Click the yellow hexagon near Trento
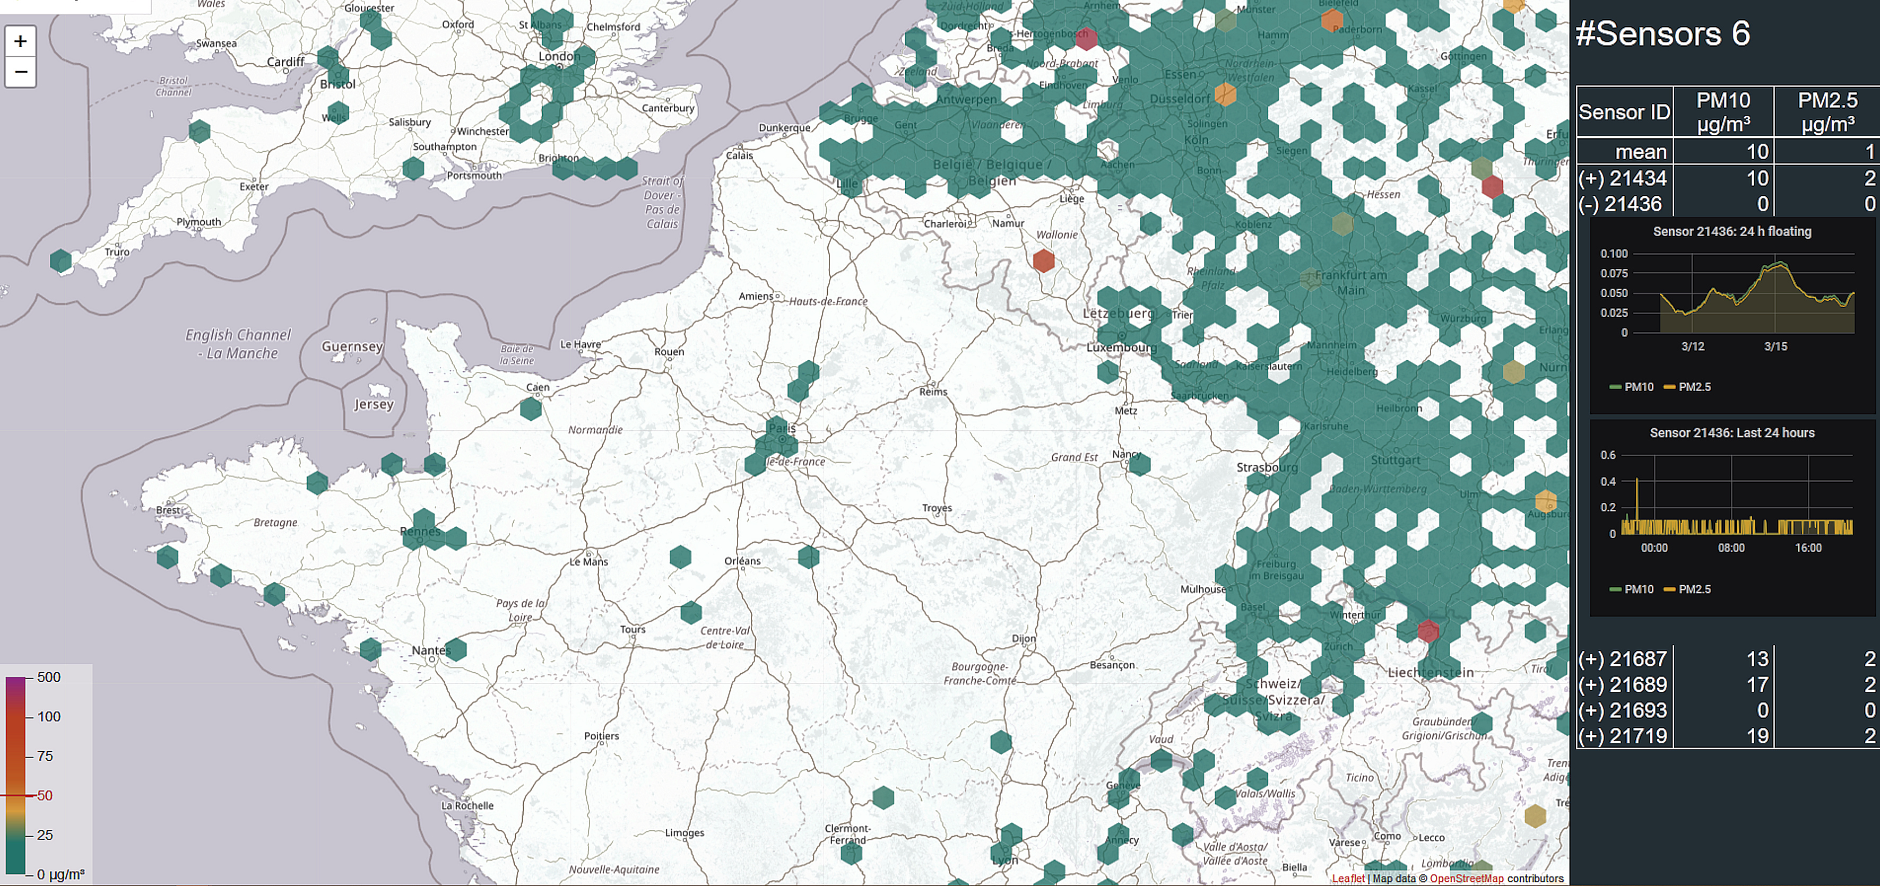Screen dimensions: 1880x886 coord(1535,816)
